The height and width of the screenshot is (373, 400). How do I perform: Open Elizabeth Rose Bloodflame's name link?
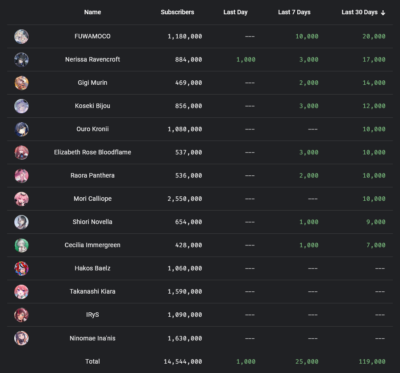pyautogui.click(x=92, y=153)
